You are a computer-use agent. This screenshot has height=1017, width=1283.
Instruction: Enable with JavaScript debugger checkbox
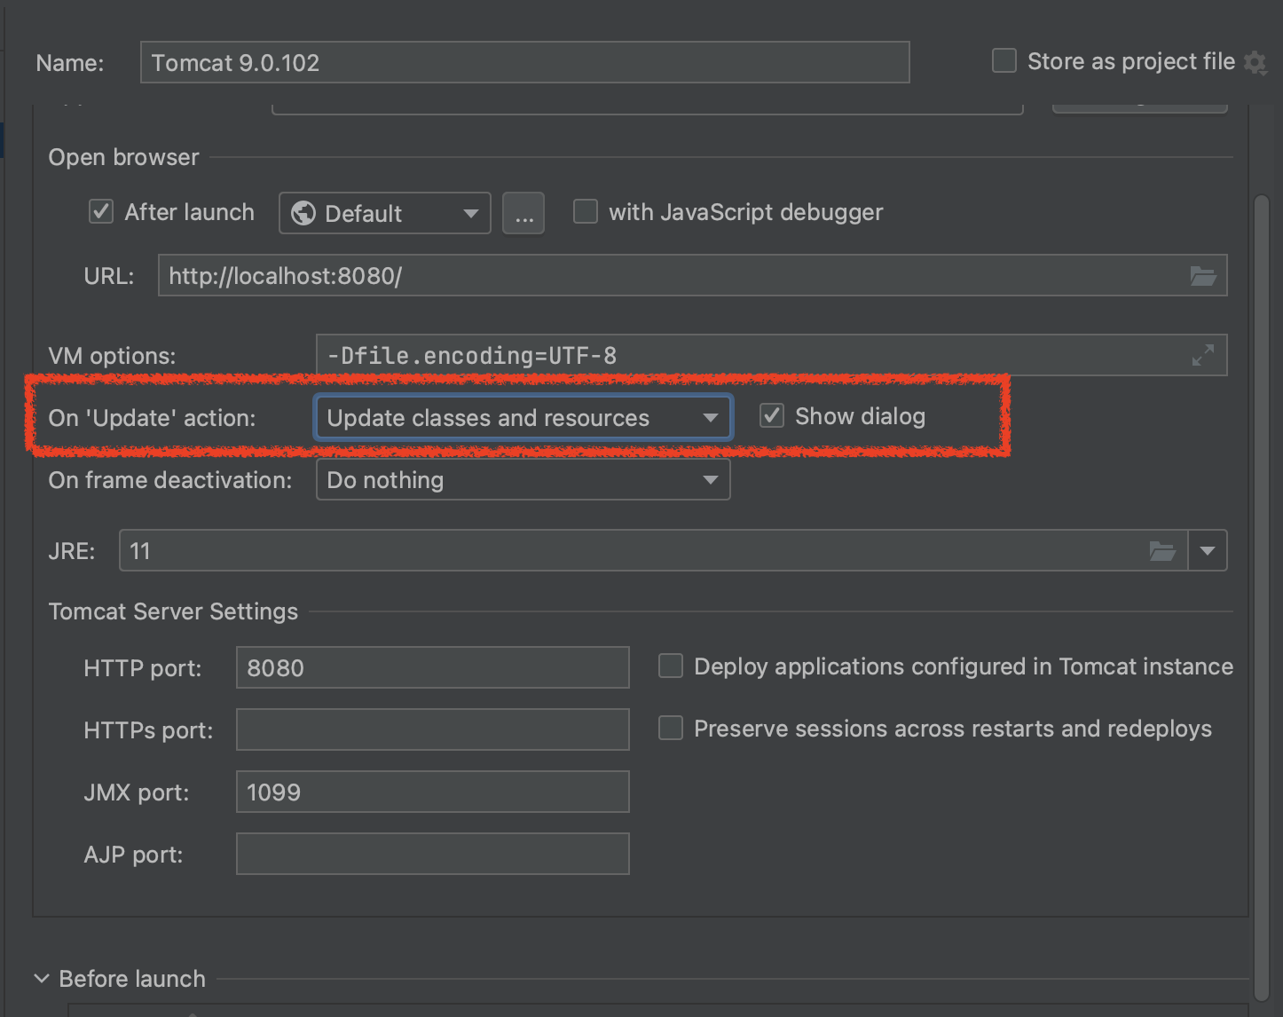(586, 212)
